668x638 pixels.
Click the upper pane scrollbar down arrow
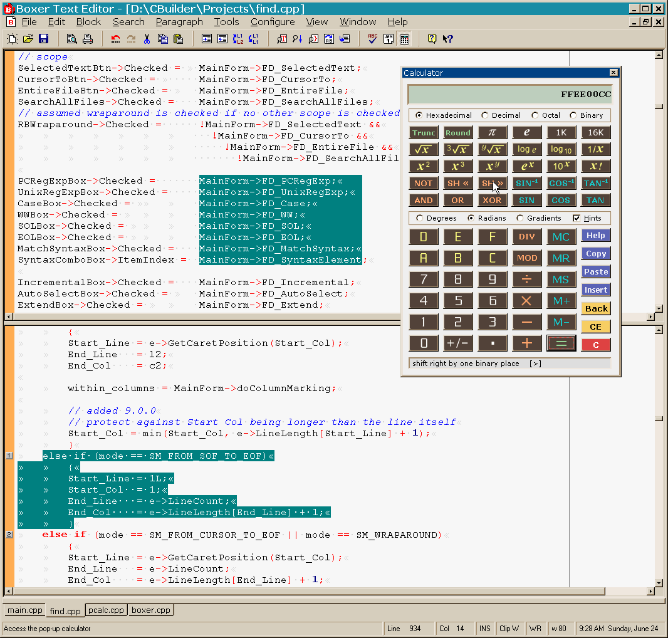659,308
